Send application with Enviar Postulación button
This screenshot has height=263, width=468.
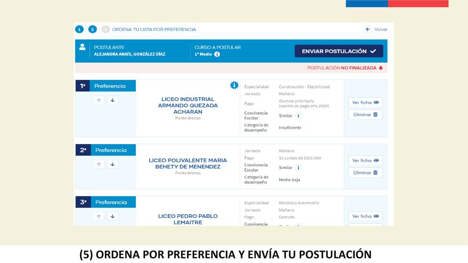[339, 51]
